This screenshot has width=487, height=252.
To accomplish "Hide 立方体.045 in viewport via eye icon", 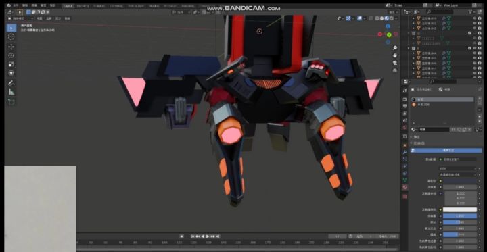I will click(475, 58).
